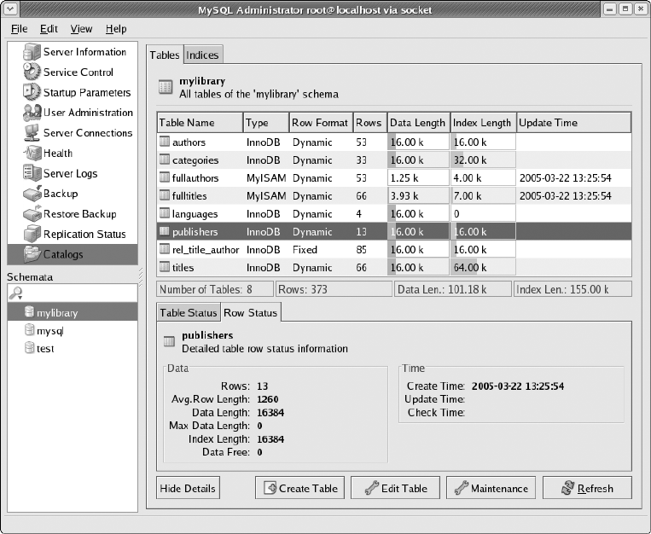This screenshot has width=651, height=534.
Task: Click the Backup drive icon
Action: click(32, 194)
